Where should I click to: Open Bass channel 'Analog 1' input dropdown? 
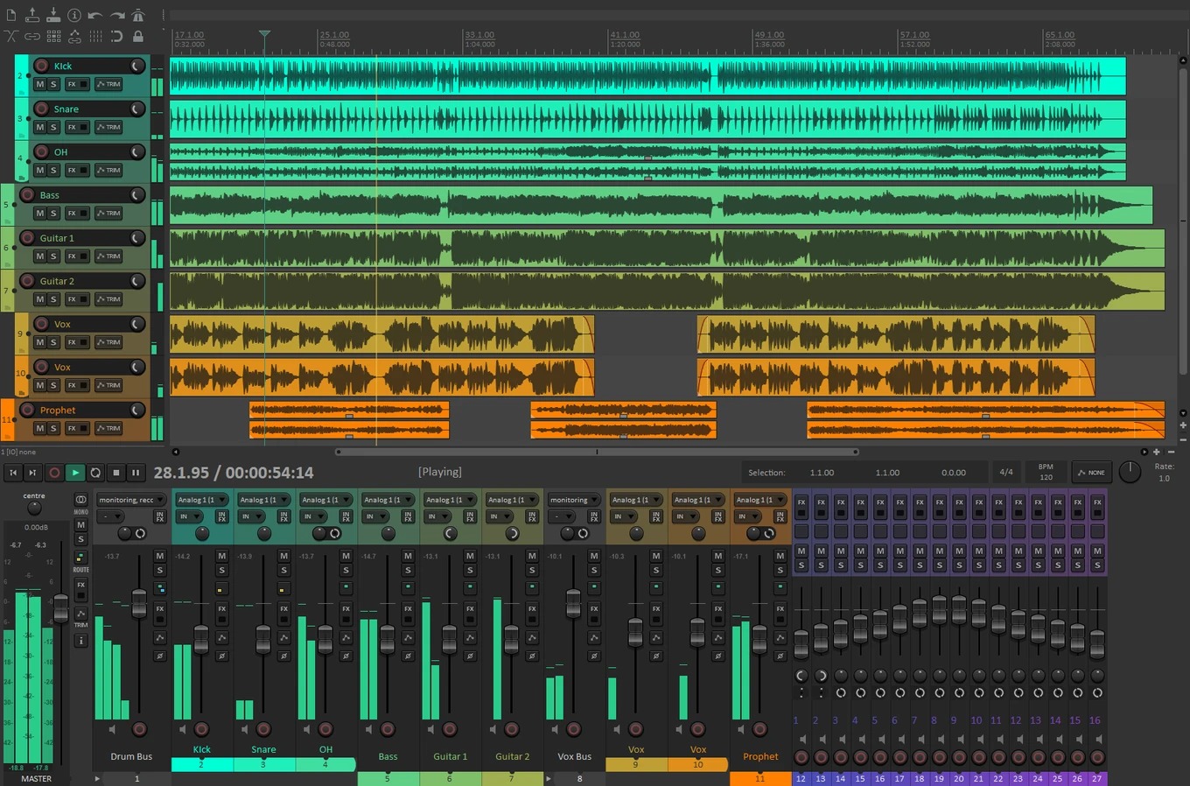pyautogui.click(x=388, y=500)
